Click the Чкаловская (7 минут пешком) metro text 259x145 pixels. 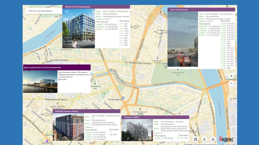coord(103,123)
